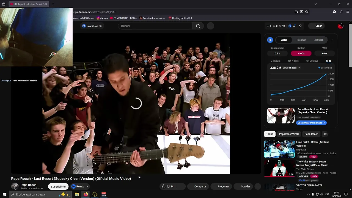Open the Los filtros button
This screenshot has width=352, height=198.
tap(92, 26)
